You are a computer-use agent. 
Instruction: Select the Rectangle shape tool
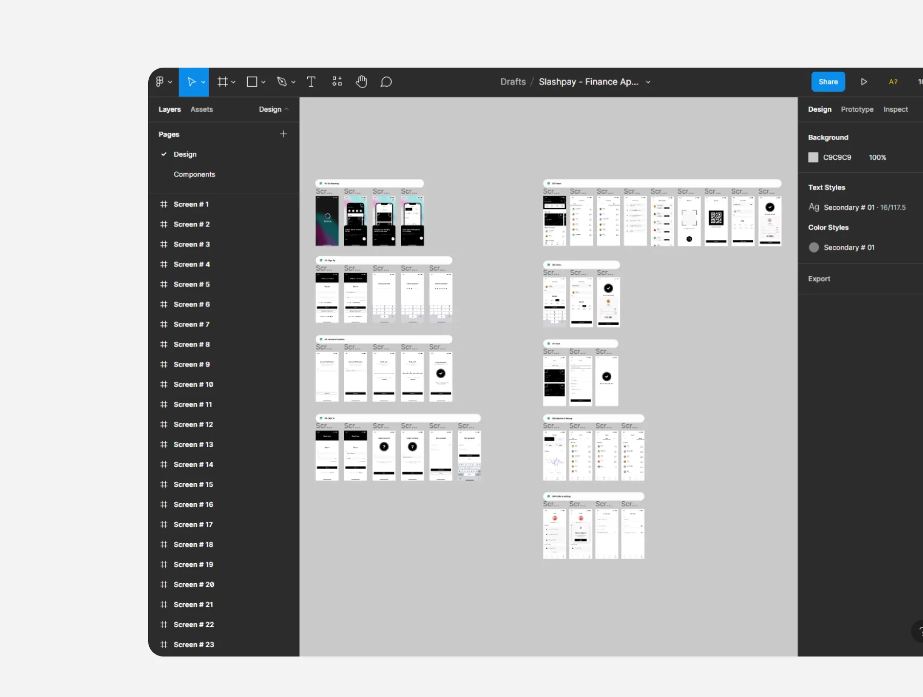click(x=252, y=82)
